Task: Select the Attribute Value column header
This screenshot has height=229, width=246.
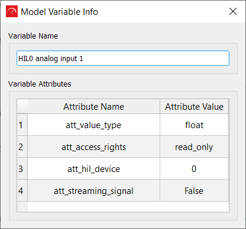Action: pos(194,106)
